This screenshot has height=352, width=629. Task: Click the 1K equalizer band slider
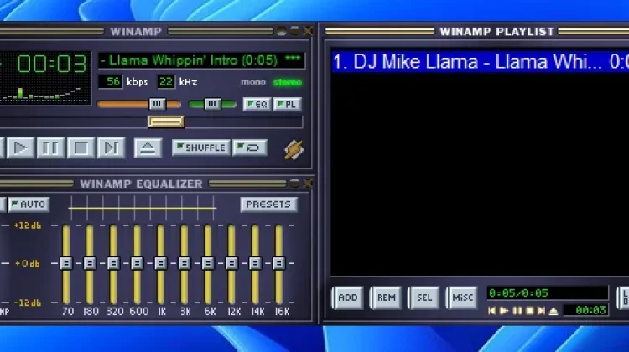tap(160, 263)
